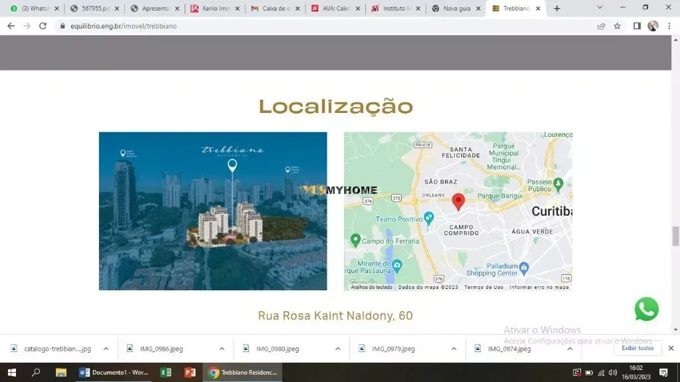Viewport: 680px width, 382px height.
Task: Open downloaded file IMG_0980.jpeg
Action: click(278, 349)
